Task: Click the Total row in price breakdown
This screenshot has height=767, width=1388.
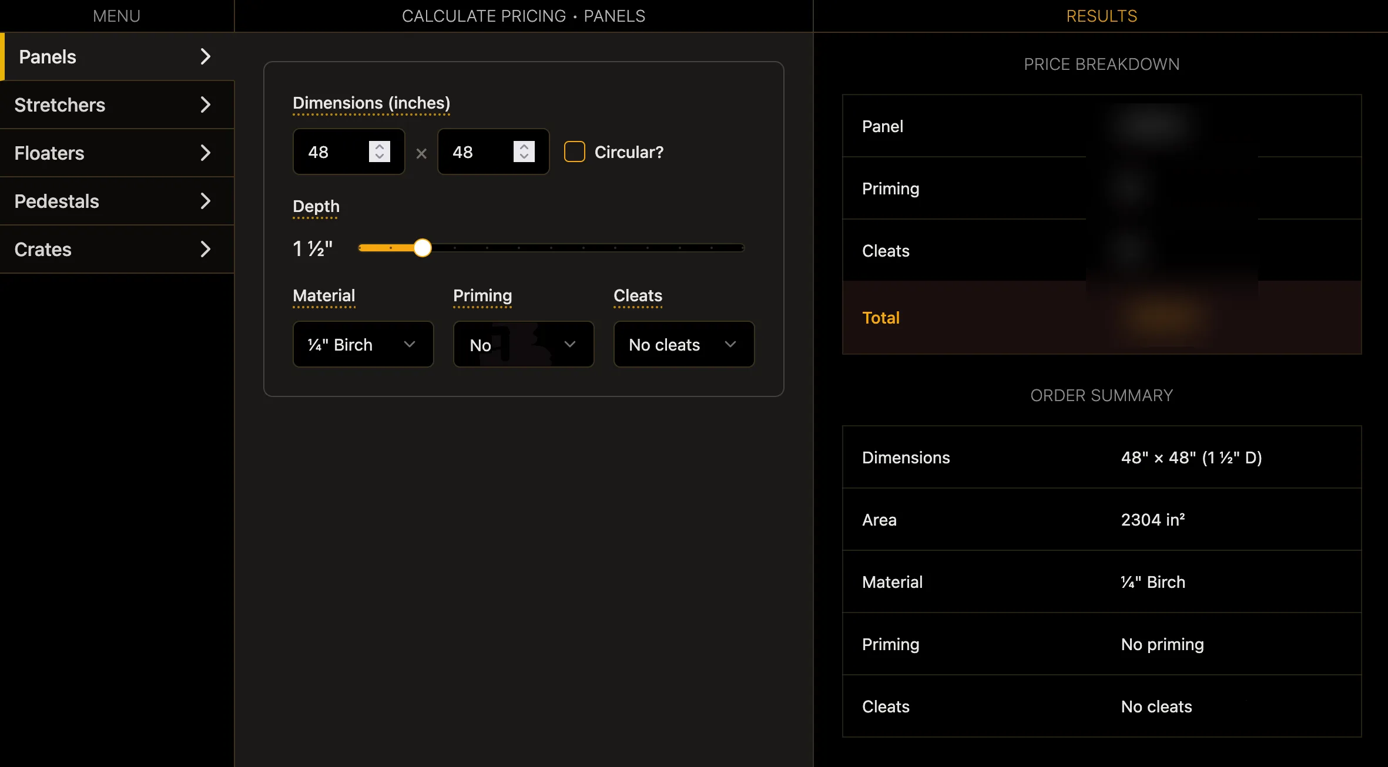Action: coord(1102,317)
